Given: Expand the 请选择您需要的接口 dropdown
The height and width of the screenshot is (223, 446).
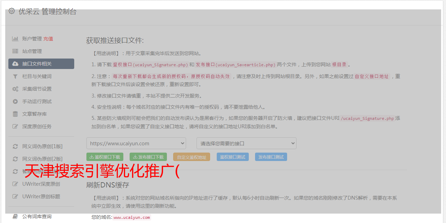Looking at the screenshot, I should point(246,143).
